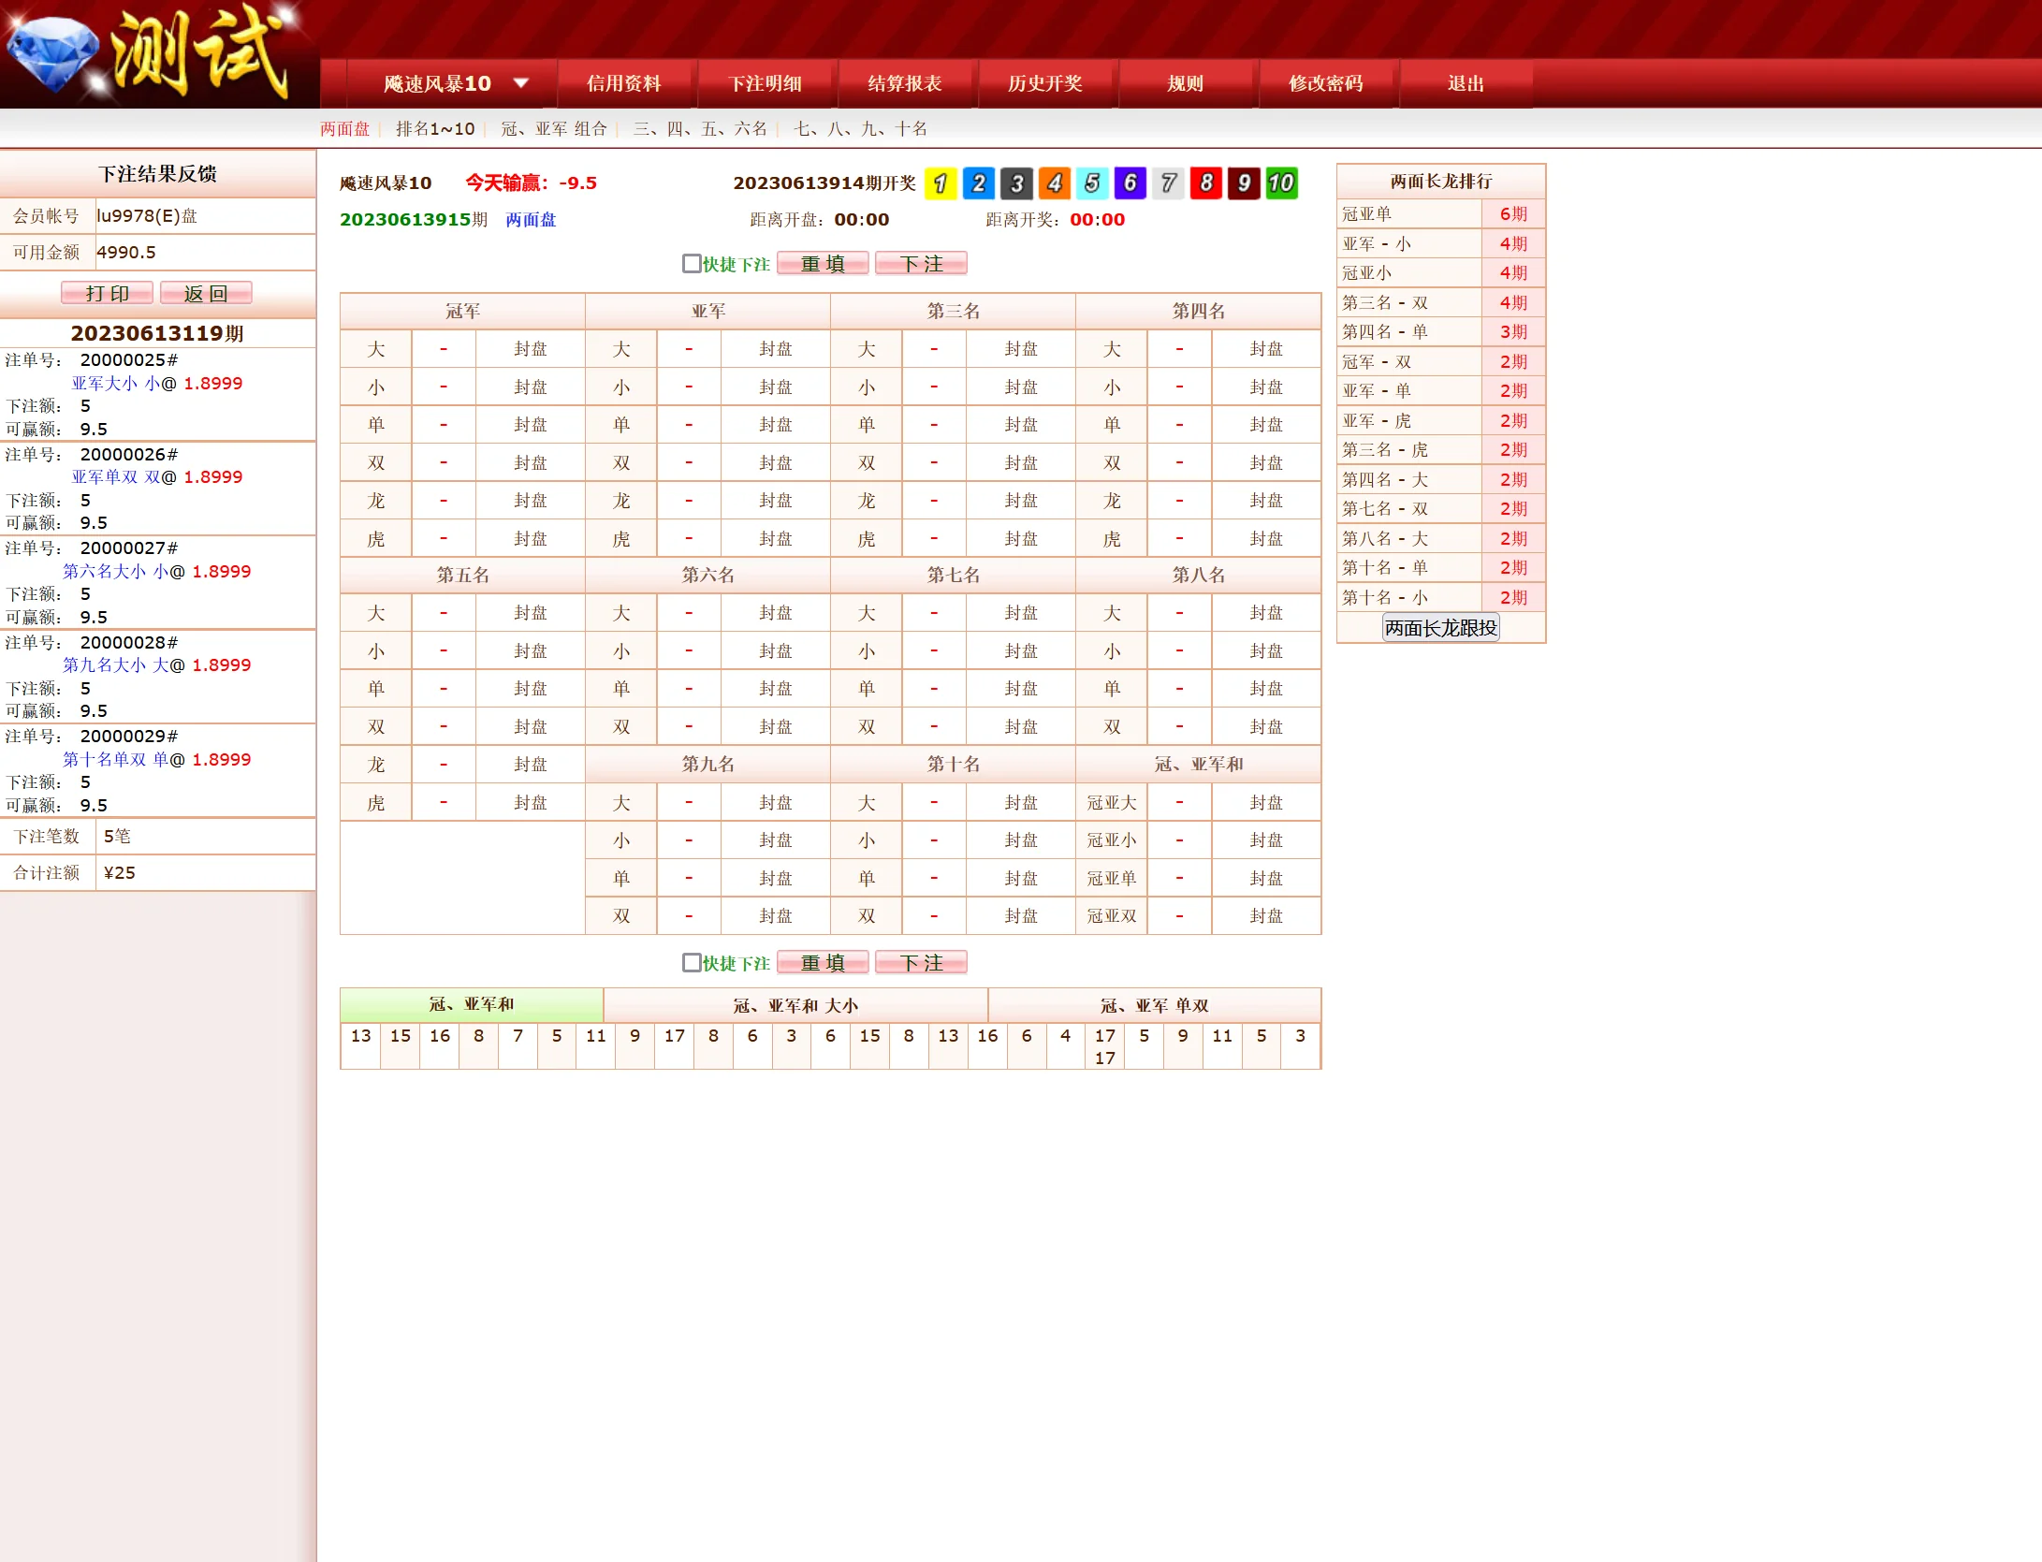Click the blue diamond logo icon

pyautogui.click(x=54, y=54)
